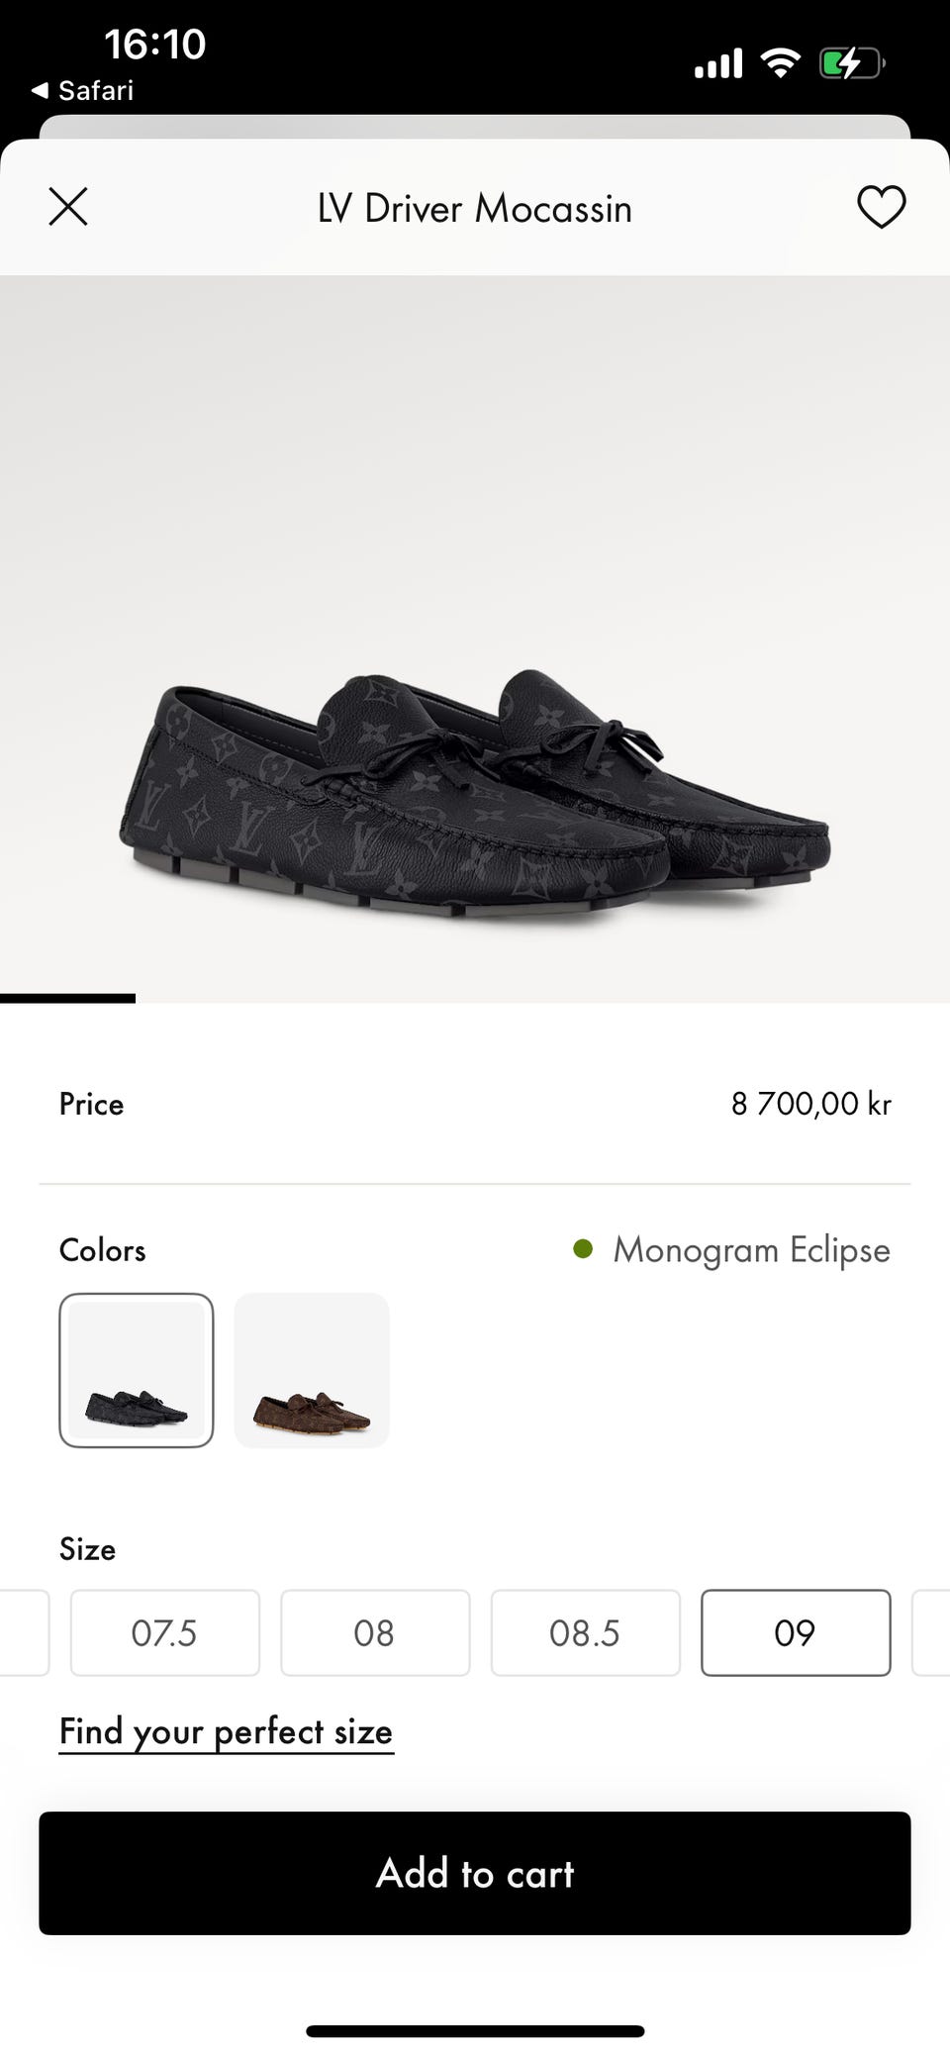Viewport: 950px width, 2057px height.
Task: Tap the image gallery progress bar
Action: [x=67, y=998]
